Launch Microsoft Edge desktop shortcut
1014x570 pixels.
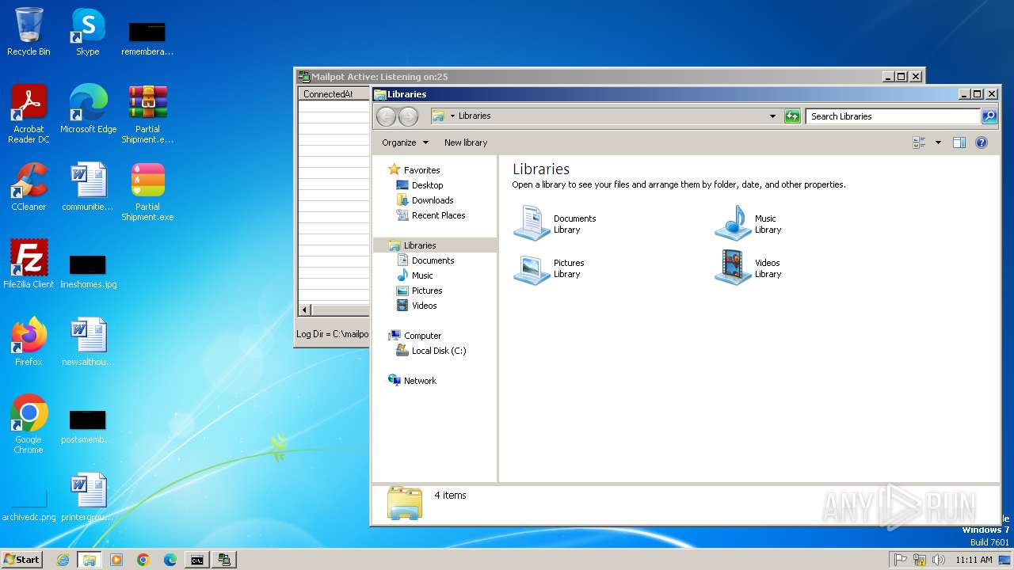tap(88, 109)
